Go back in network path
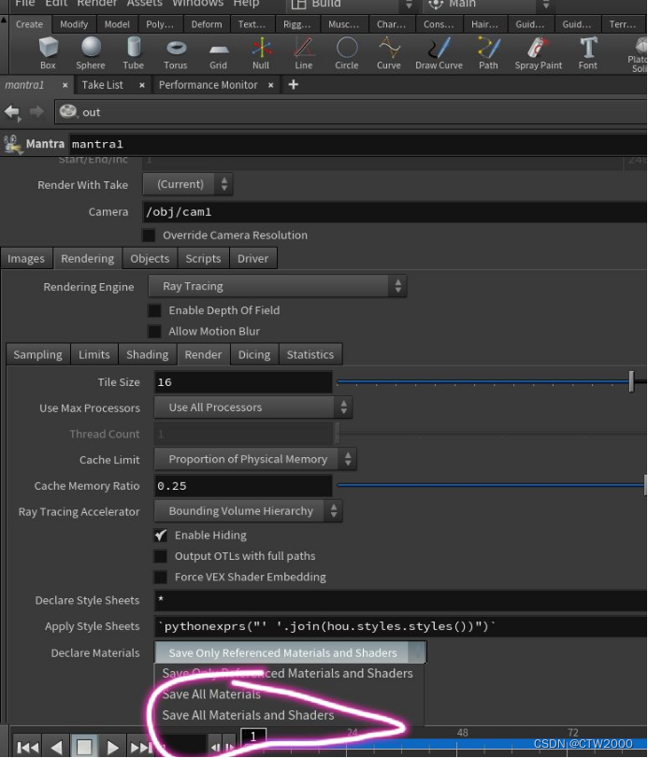The width and height of the screenshot is (648, 758). coord(11,112)
